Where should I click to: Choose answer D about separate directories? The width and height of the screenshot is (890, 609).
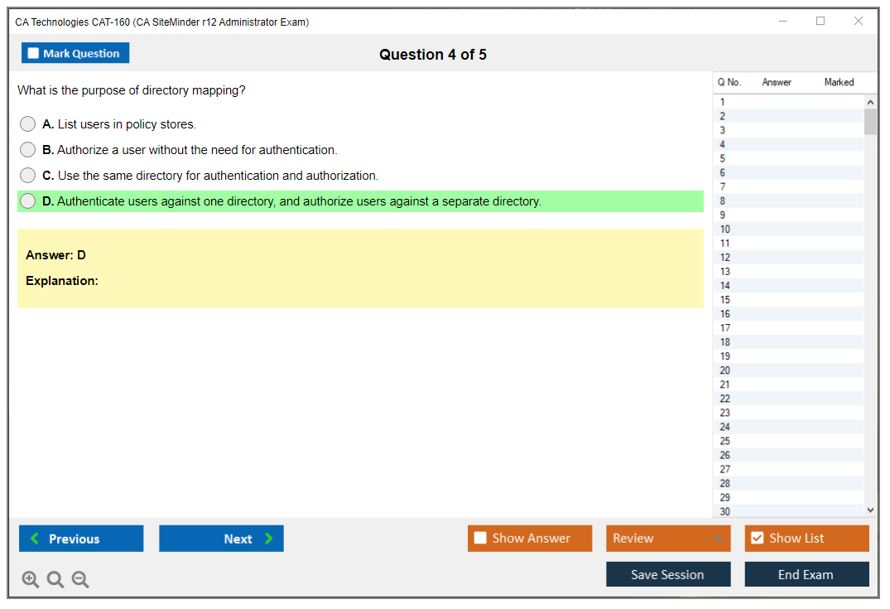click(x=28, y=201)
